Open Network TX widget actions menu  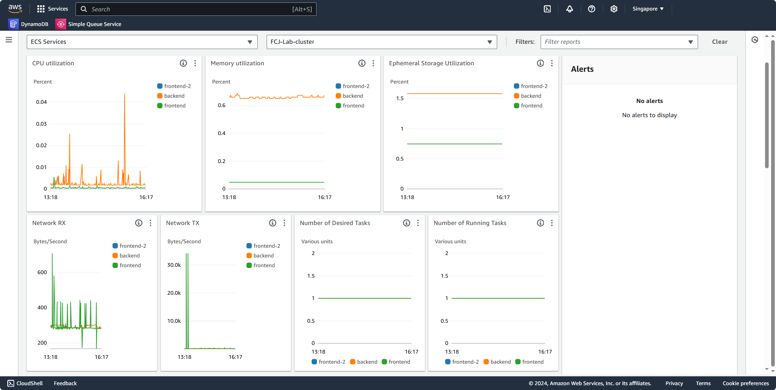coord(285,223)
